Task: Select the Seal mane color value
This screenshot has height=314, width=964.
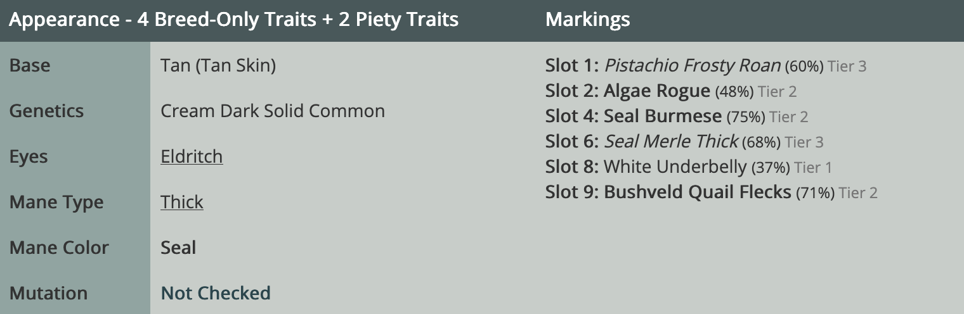Action: [x=178, y=248]
